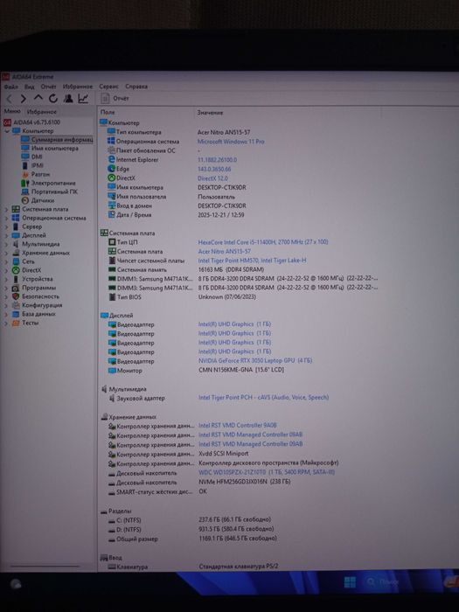
Task: Open the Сервис menu
Action: [x=109, y=87]
